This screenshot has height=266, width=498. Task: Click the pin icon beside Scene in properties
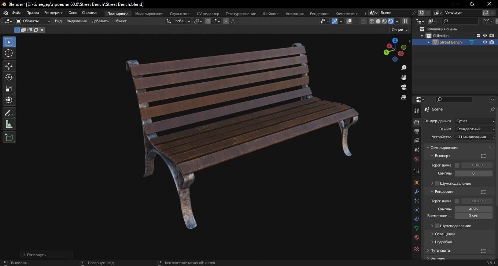click(492, 109)
